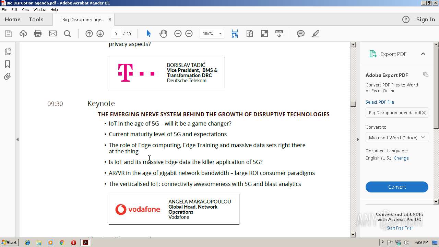This screenshot has width=439, height=247.
Task: Click Select PDF File link
Action: (x=380, y=102)
